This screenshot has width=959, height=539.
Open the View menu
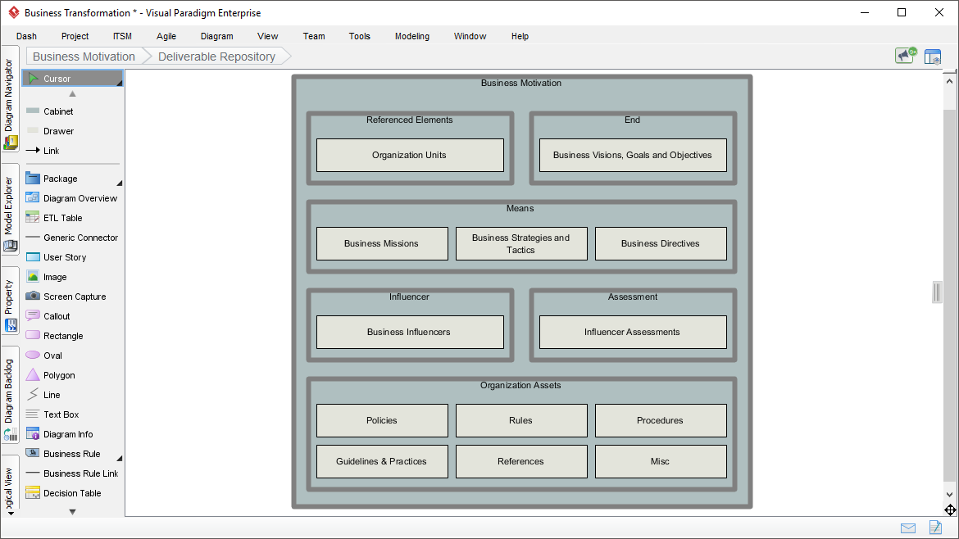(268, 36)
